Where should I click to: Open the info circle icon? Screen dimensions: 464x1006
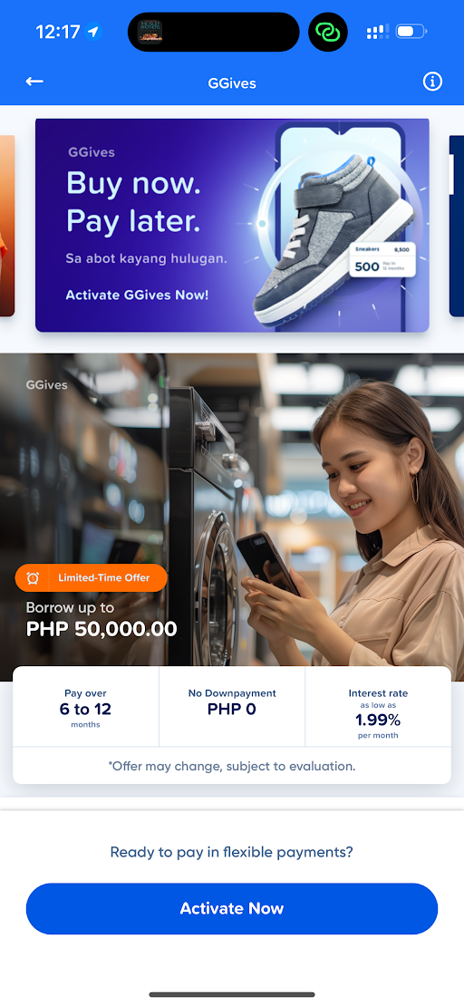432,82
